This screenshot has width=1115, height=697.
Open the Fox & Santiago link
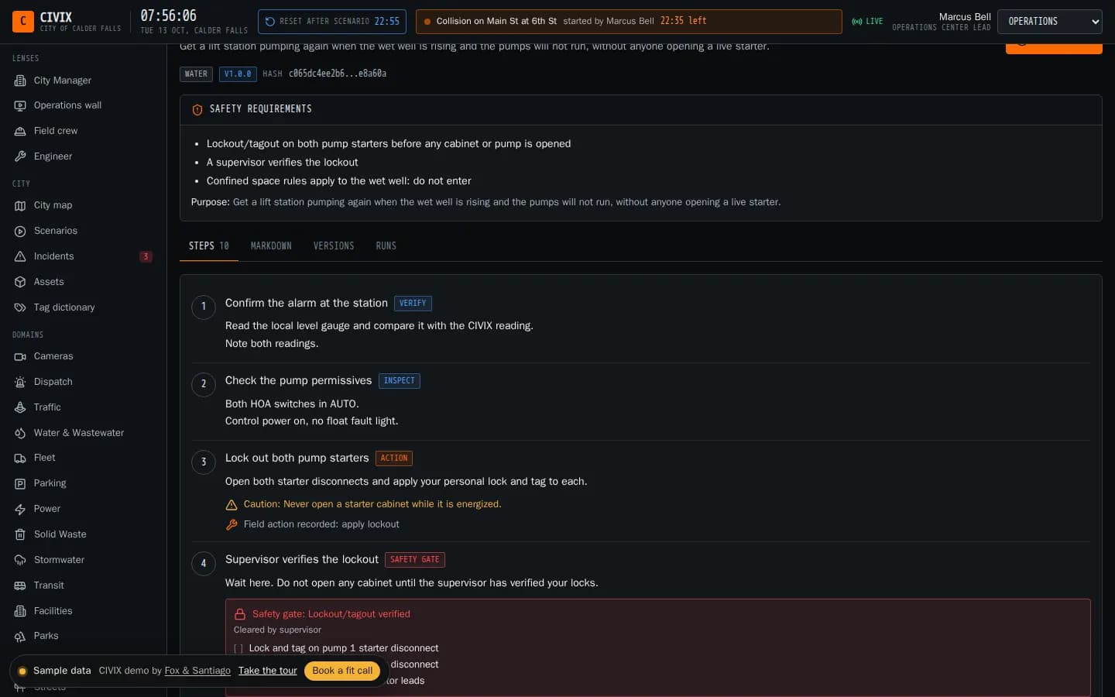click(197, 671)
